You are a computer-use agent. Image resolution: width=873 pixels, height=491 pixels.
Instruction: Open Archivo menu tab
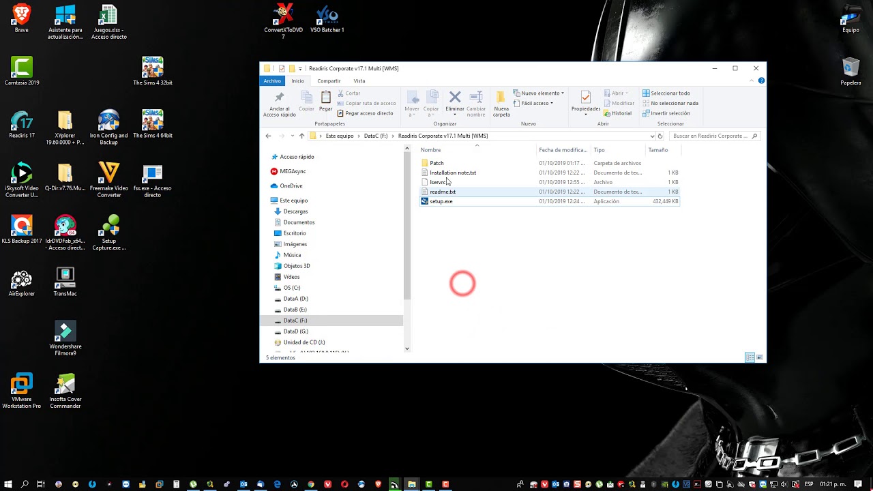[x=272, y=80]
